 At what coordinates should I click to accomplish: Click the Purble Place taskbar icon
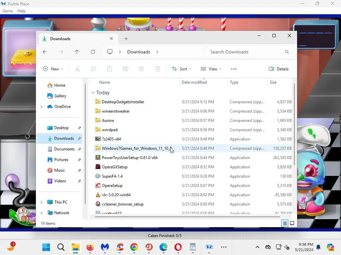pos(209,247)
